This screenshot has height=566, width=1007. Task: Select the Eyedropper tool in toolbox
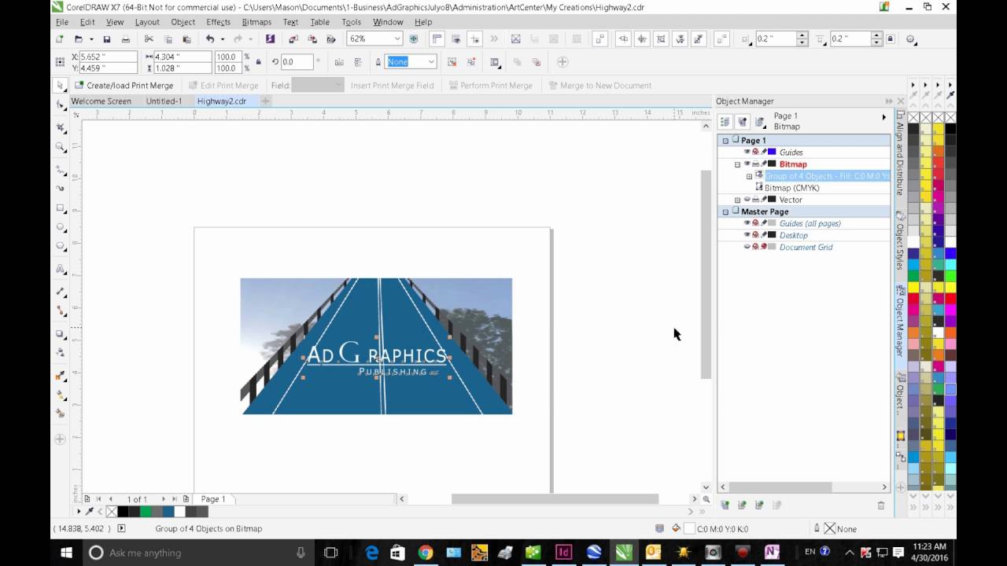[x=61, y=375]
